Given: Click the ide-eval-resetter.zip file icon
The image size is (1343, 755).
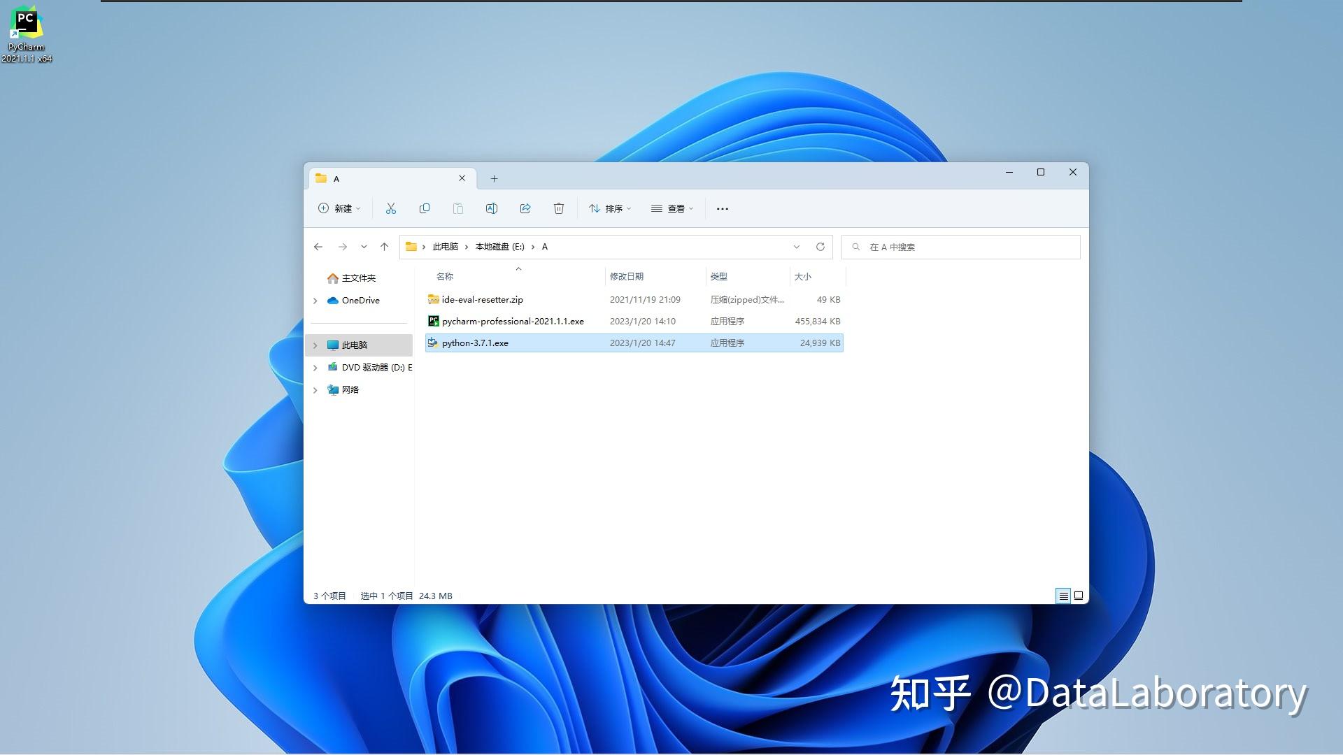Looking at the screenshot, I should click(433, 299).
